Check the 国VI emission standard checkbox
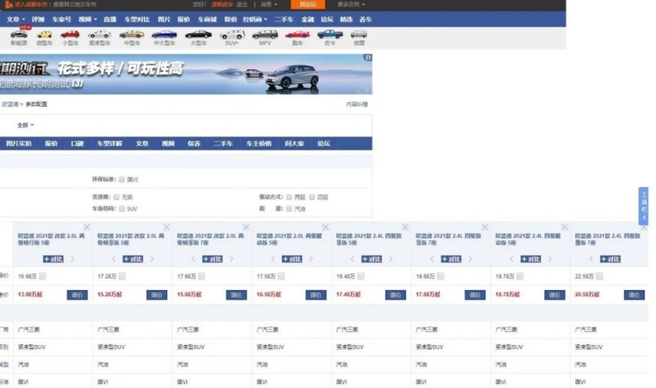The image size is (656, 388). click(122, 179)
